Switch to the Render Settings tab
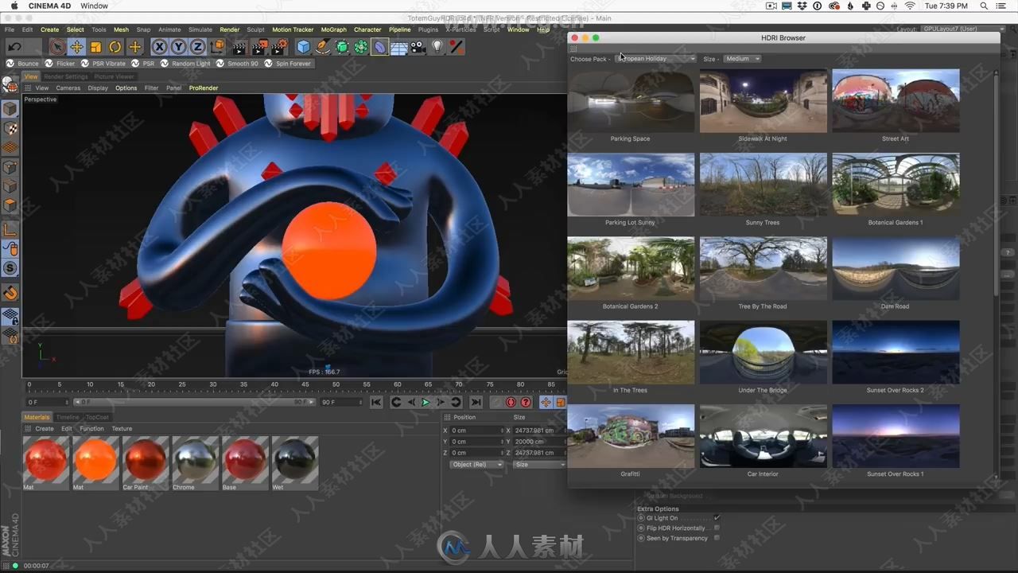1018x573 pixels. tap(66, 76)
